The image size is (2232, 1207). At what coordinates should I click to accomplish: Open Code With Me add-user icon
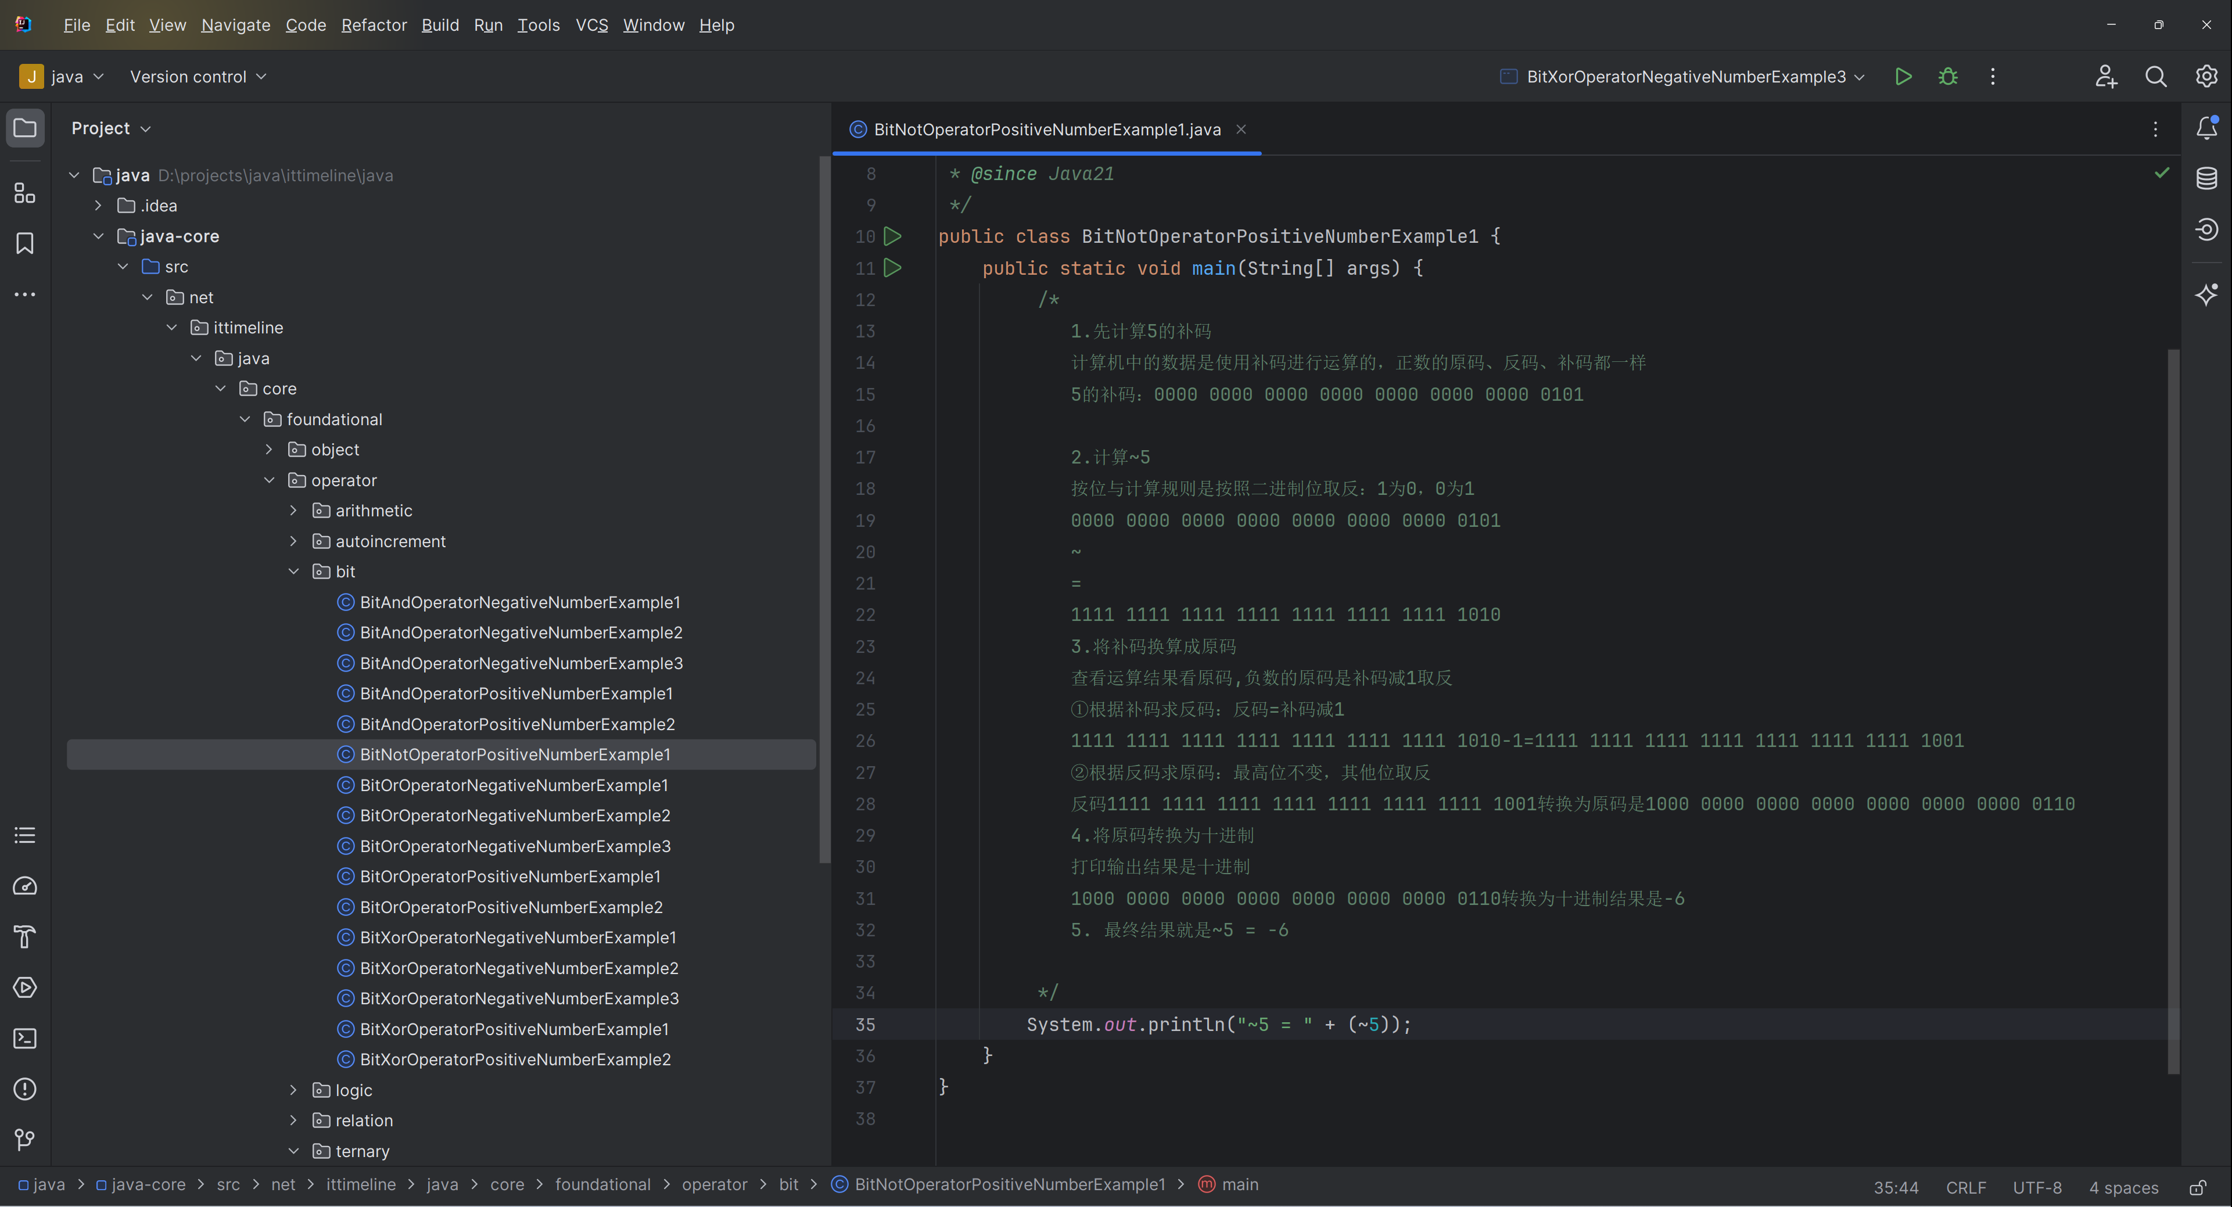[2107, 77]
